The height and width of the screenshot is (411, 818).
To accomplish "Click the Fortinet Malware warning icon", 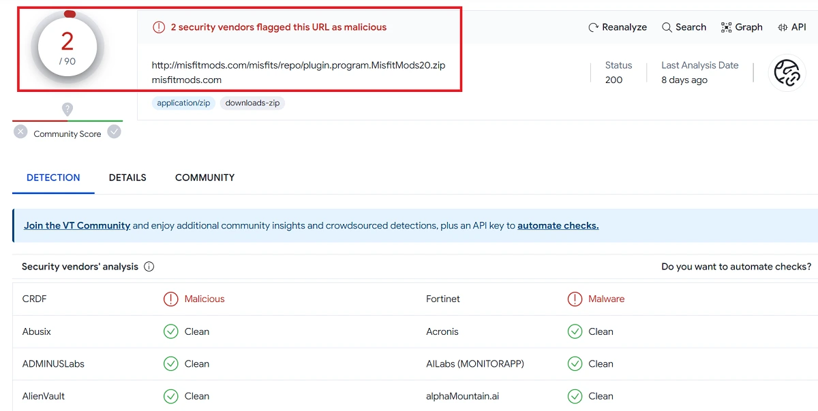I will pyautogui.click(x=575, y=299).
